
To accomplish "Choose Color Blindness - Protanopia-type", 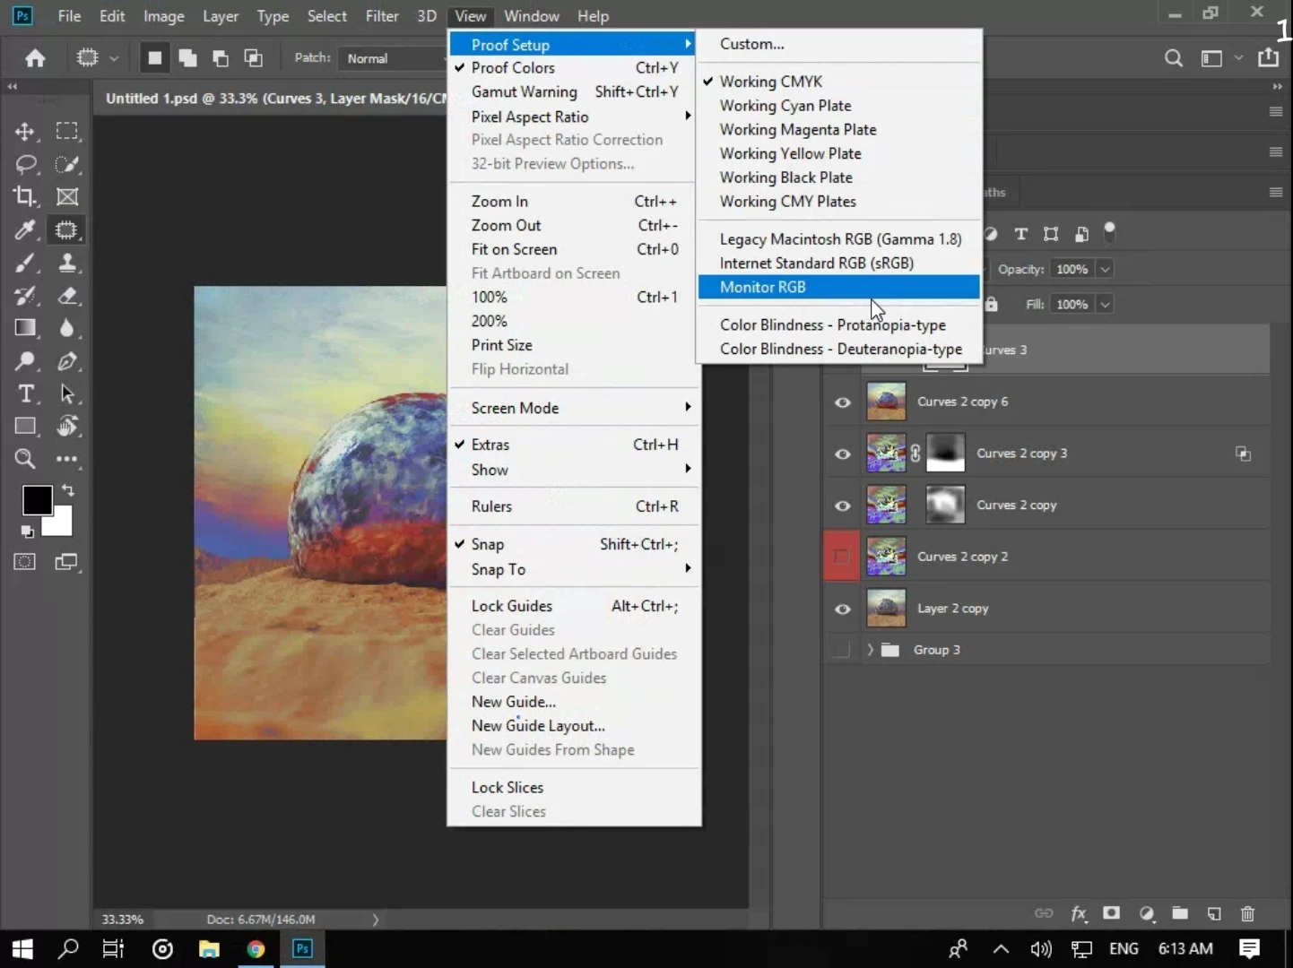I will coord(838,324).
